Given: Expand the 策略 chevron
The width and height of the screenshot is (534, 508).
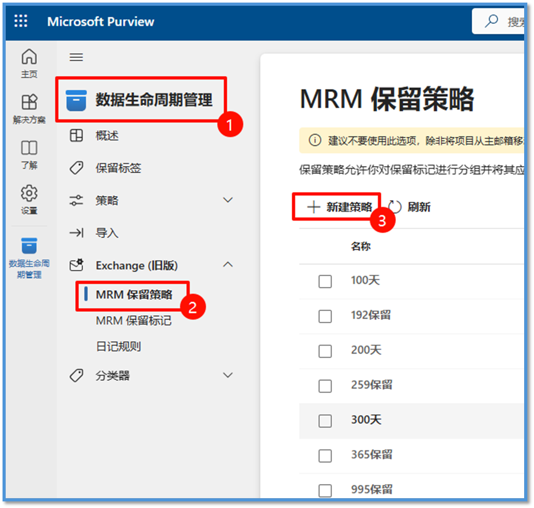Looking at the screenshot, I should (x=228, y=200).
